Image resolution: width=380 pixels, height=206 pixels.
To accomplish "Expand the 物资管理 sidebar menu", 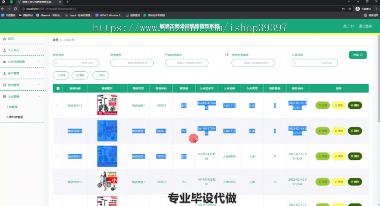I will pyautogui.click(x=39, y=85).
